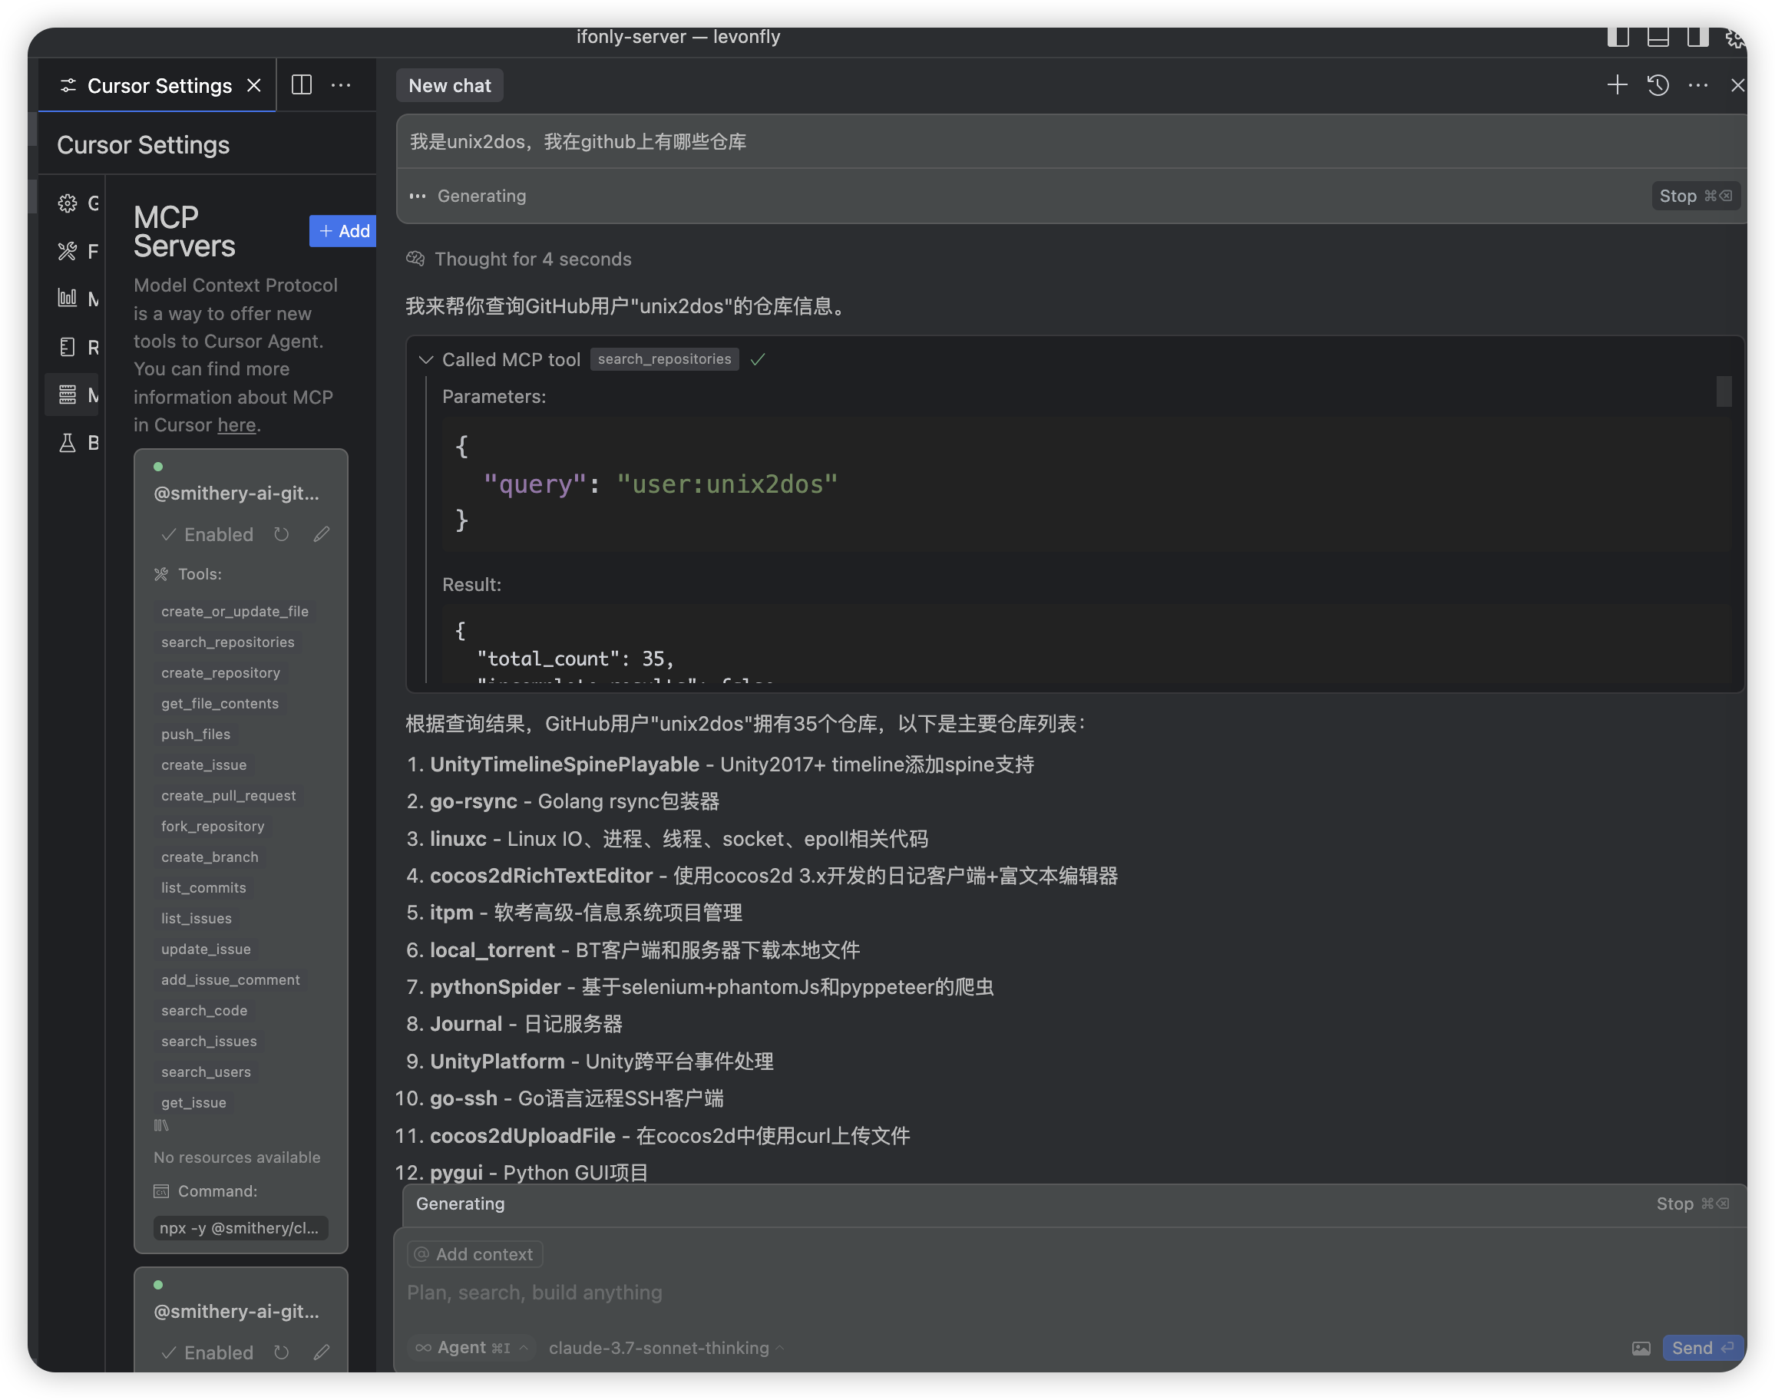Open General settings gear icon
This screenshot has width=1775, height=1400.
[68, 203]
